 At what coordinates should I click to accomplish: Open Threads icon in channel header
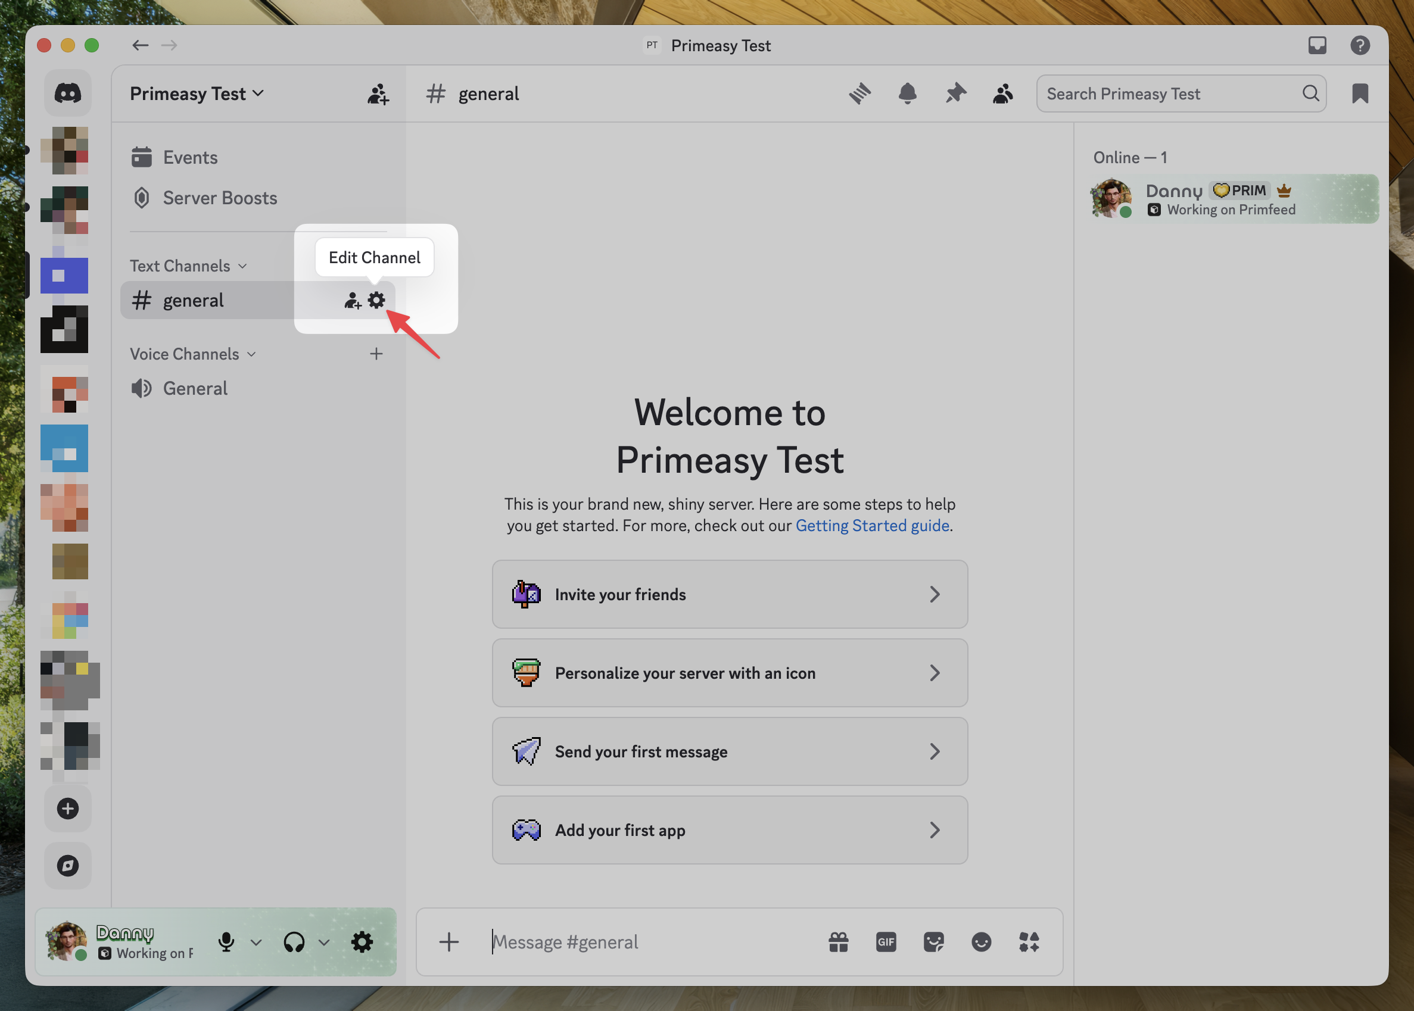[x=860, y=94]
